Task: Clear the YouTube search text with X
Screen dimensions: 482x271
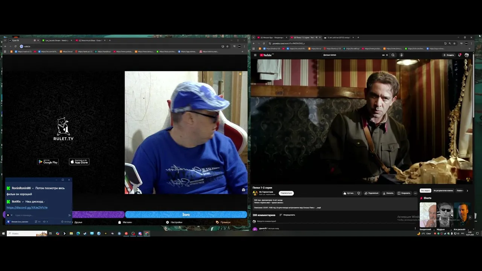Action: tap(387, 55)
